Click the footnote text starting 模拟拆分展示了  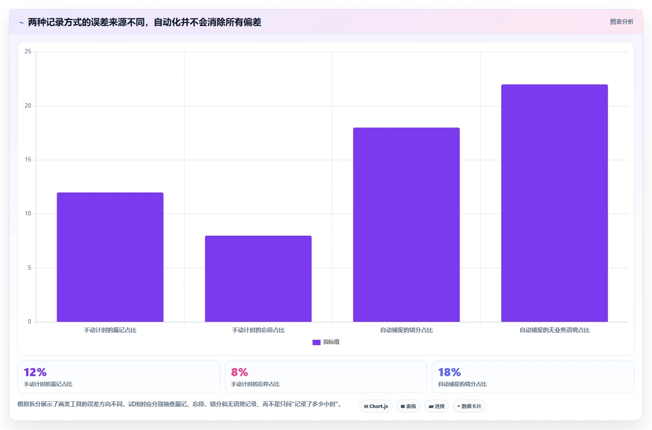[180, 404]
